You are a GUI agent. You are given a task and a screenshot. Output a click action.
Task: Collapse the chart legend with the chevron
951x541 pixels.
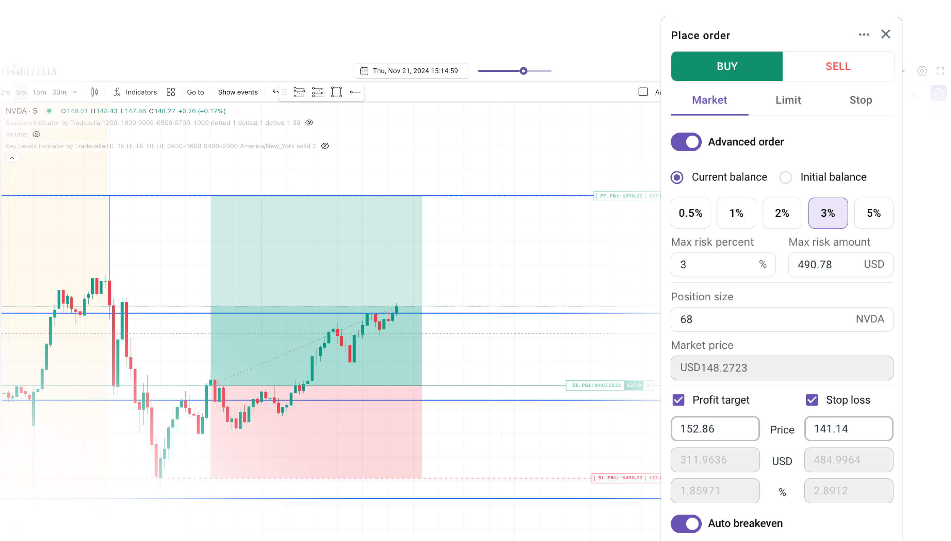[x=12, y=158]
